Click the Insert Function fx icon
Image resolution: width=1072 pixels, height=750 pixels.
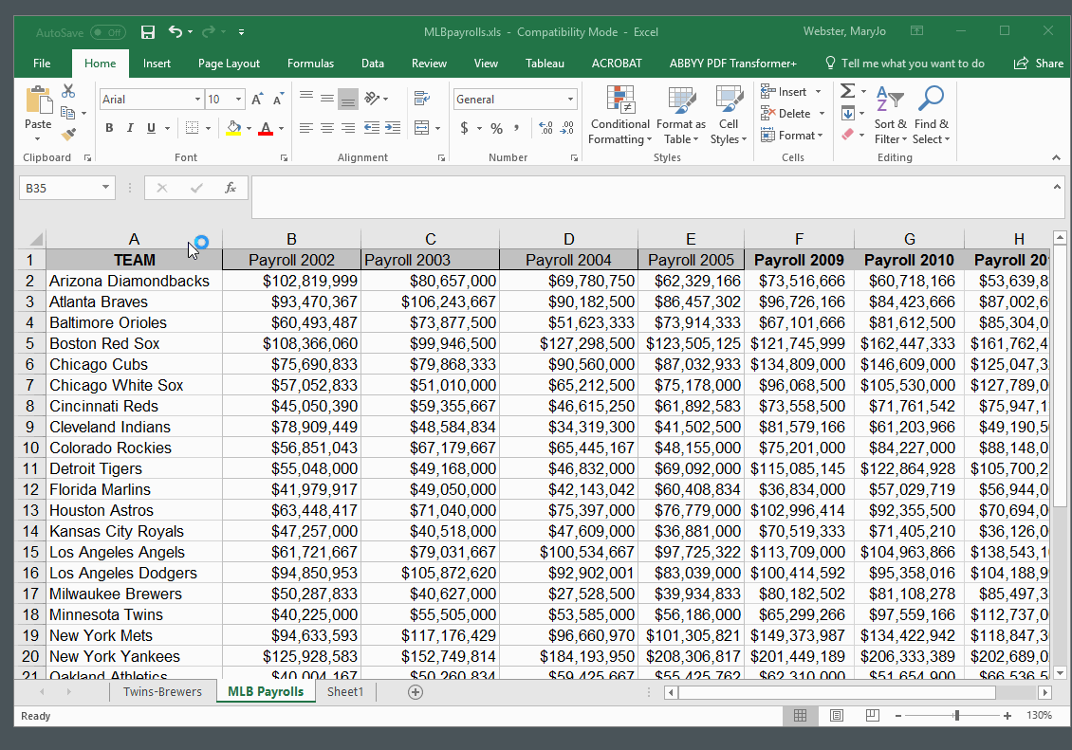[231, 188]
